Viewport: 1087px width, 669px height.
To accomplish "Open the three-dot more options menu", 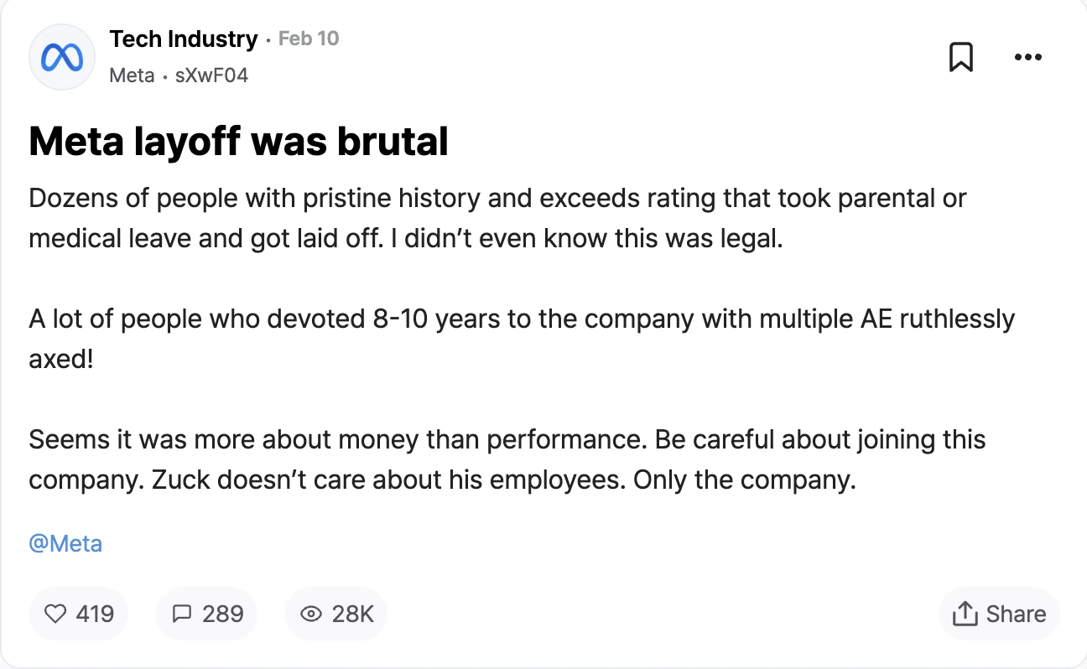I will [x=1027, y=58].
